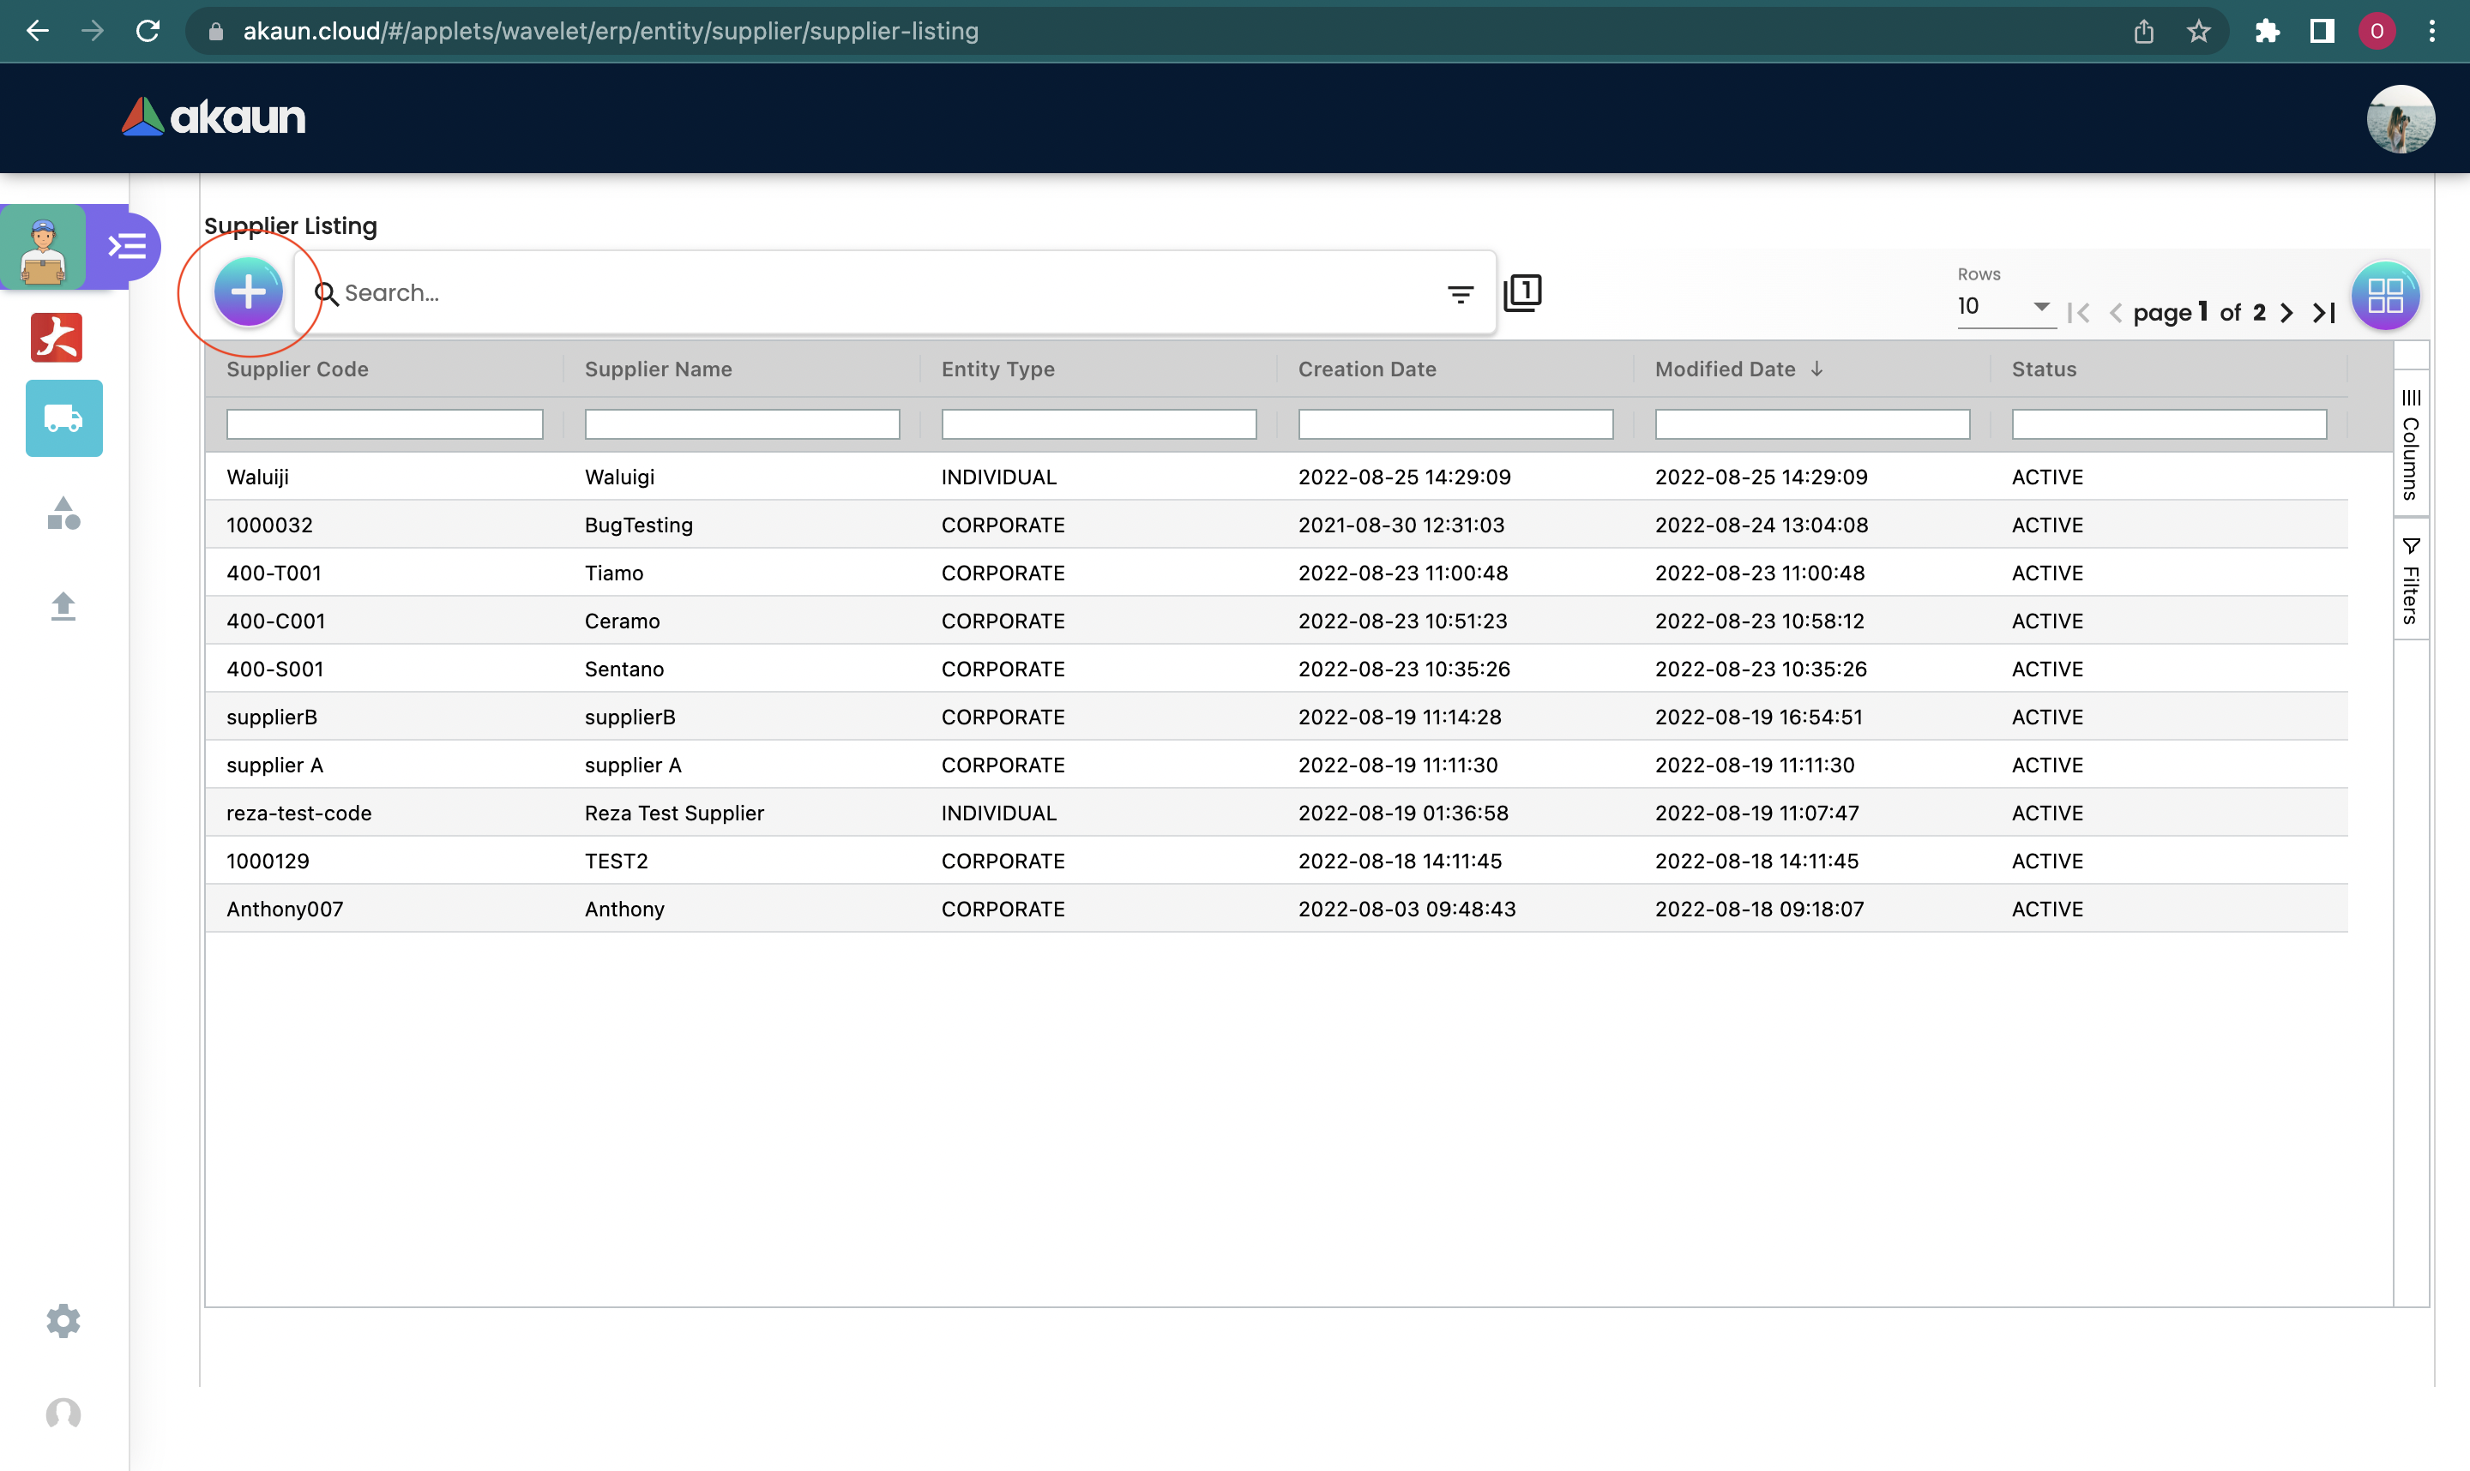
Task: Open the truck supplier sidebar icon
Action: click(x=63, y=418)
